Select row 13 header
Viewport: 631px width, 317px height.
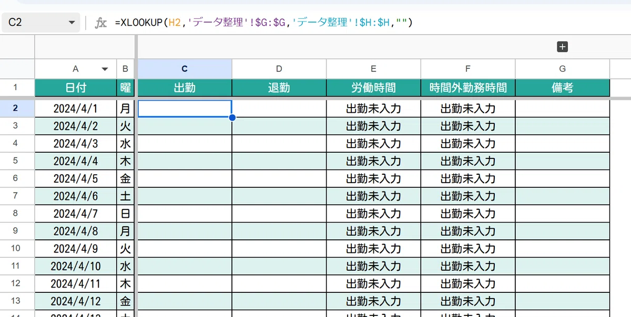(x=16, y=301)
